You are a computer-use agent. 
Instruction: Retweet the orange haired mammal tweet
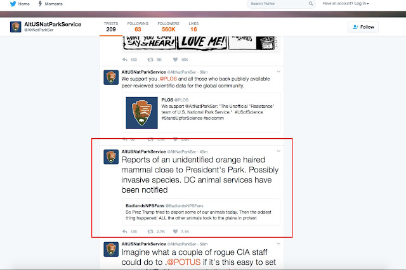150,231
